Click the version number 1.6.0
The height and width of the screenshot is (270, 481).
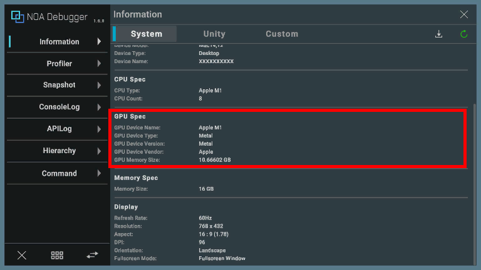pyautogui.click(x=99, y=21)
